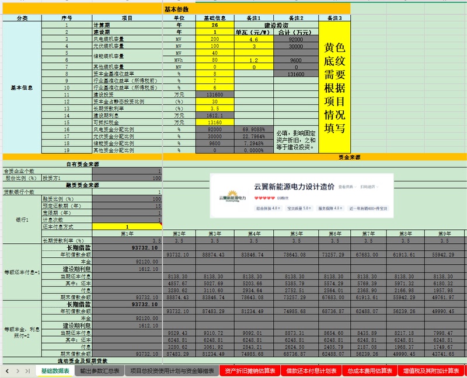Screen dimensions: 467x378
Task: Jump to the last sheet tab using the end arrow
Action: (x=27, y=371)
